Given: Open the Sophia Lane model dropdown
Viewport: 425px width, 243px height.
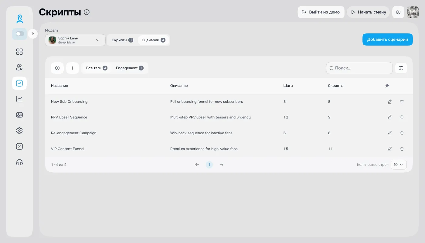Looking at the screenshot, I should click(75, 40).
